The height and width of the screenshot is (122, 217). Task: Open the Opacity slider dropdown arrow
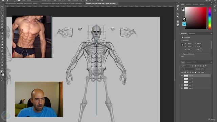tap(205, 69)
